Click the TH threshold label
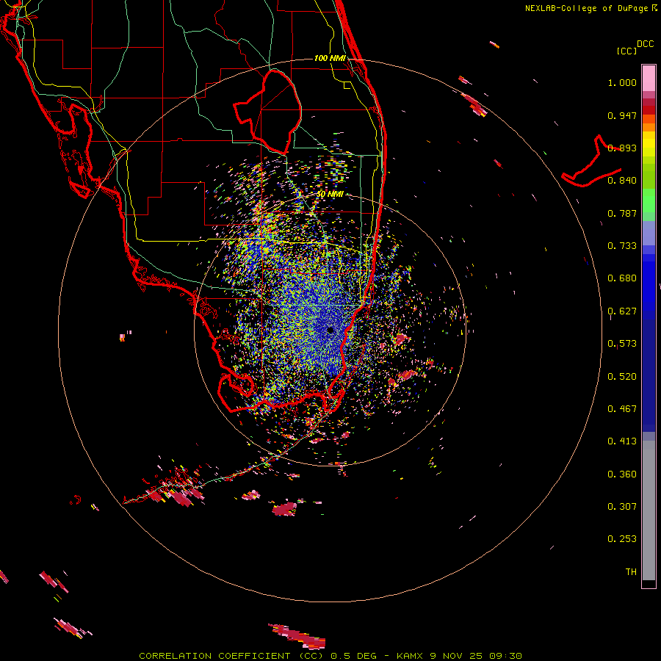The height and width of the screenshot is (661, 661). pyautogui.click(x=631, y=572)
